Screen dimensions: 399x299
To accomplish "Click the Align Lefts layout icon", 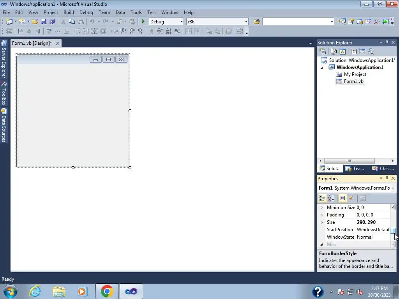I will tap(21, 31).
